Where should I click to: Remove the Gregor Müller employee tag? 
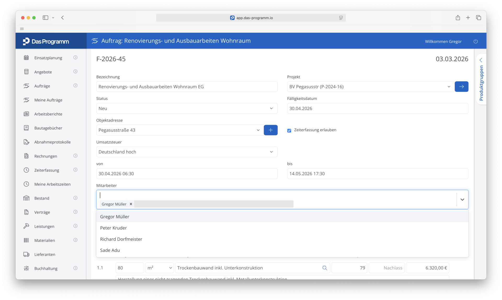[131, 204]
